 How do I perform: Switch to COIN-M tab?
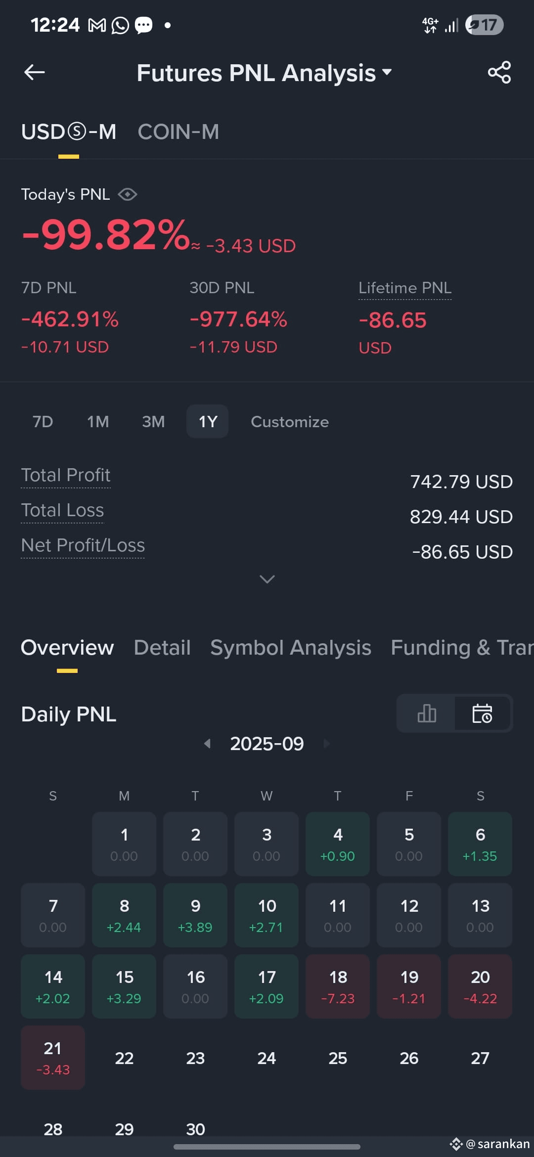click(x=178, y=132)
